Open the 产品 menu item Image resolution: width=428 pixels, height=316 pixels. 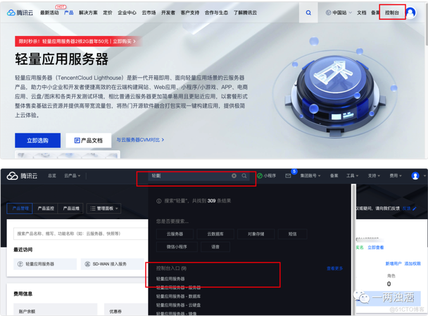pyautogui.click(x=69, y=13)
